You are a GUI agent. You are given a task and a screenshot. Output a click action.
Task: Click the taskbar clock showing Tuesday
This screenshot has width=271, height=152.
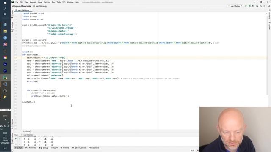[5, 141]
